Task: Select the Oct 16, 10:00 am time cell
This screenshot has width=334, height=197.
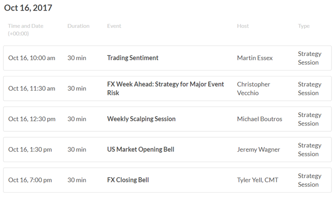Action: (31, 58)
